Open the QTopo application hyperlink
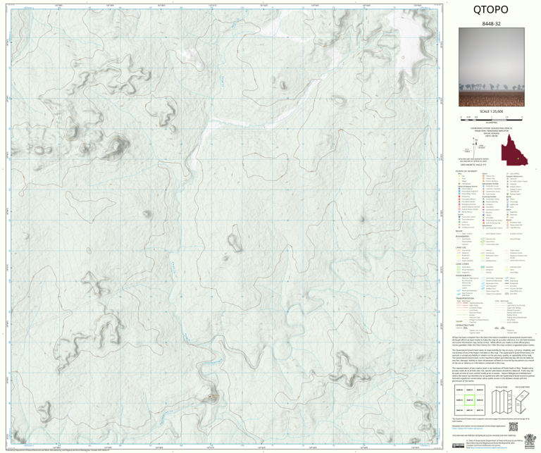This screenshot has height=453, width=541. [467, 430]
